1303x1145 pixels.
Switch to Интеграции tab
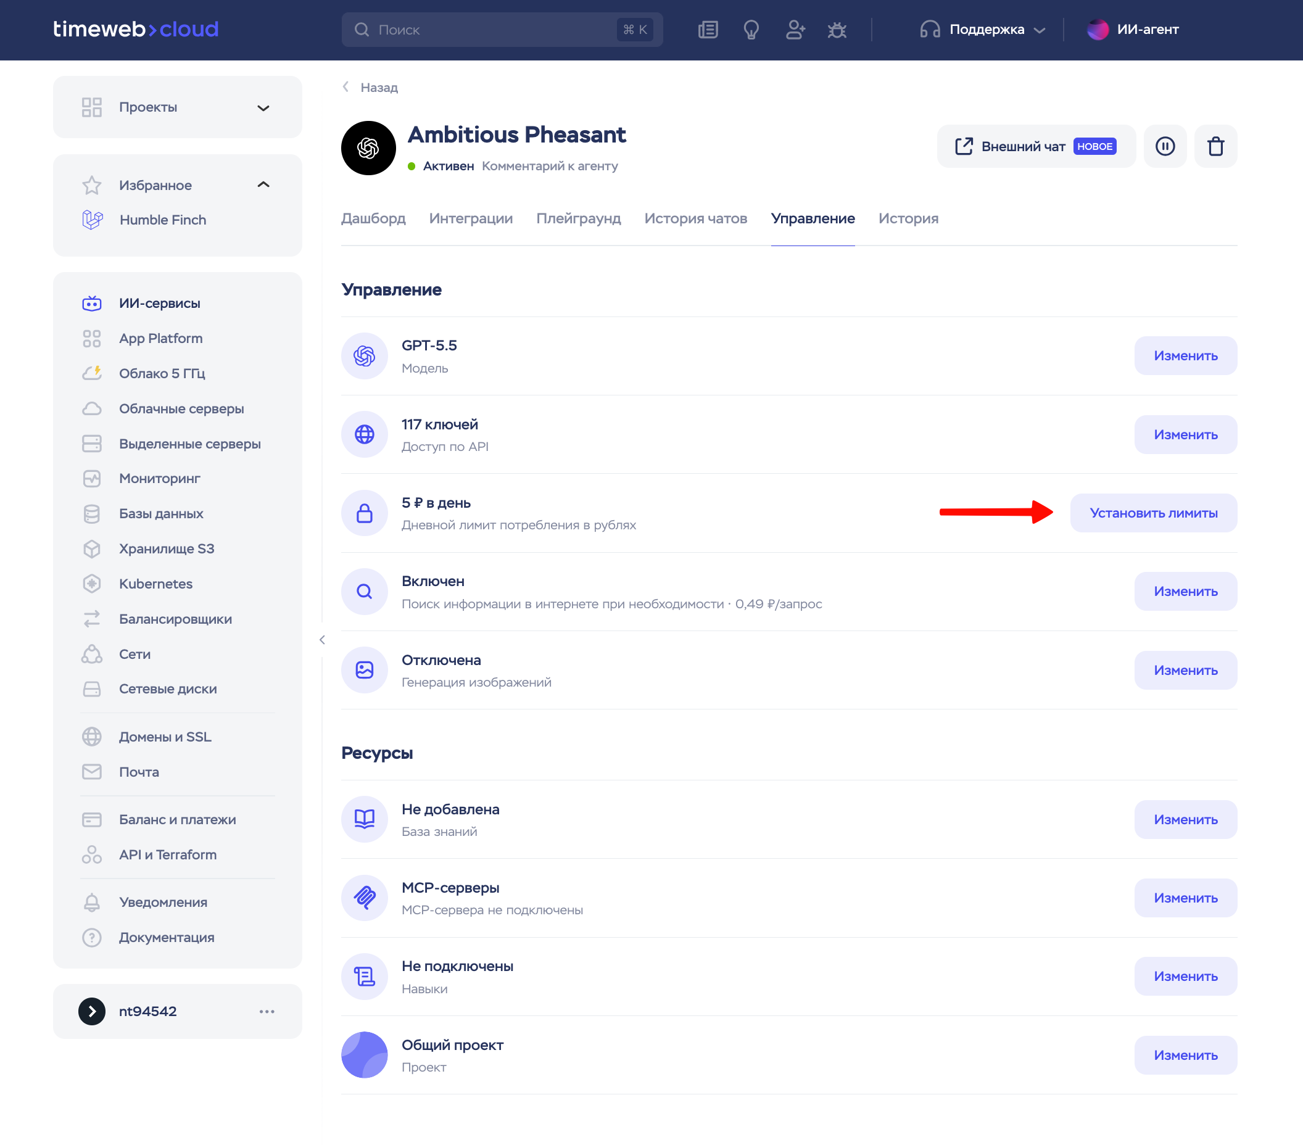471,218
